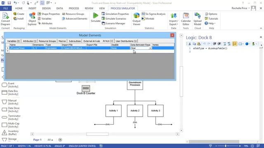
Task: Open the Scenario Manager
Action: [x=113, y=23]
